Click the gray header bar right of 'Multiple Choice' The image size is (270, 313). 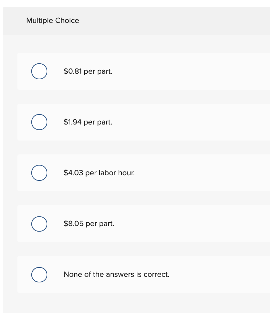(x=174, y=21)
